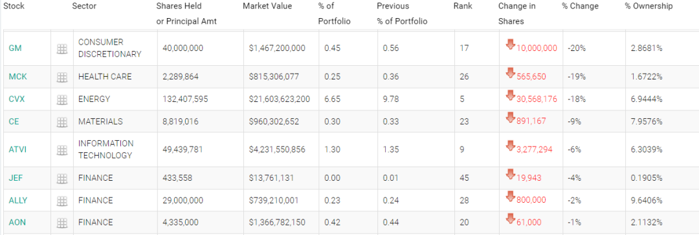Open the grid icon beside AON
The height and width of the screenshot is (235, 699).
[x=62, y=223]
